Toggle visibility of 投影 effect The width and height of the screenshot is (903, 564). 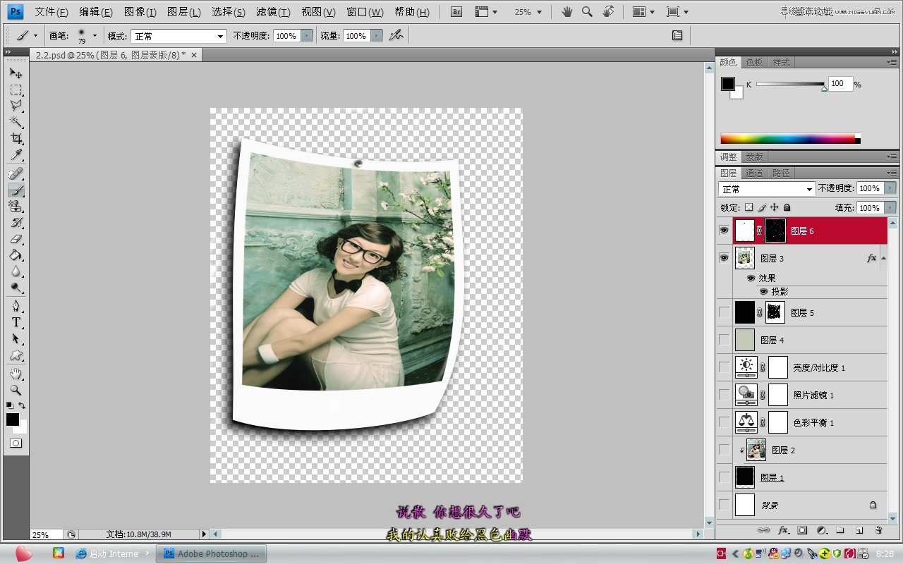click(763, 291)
